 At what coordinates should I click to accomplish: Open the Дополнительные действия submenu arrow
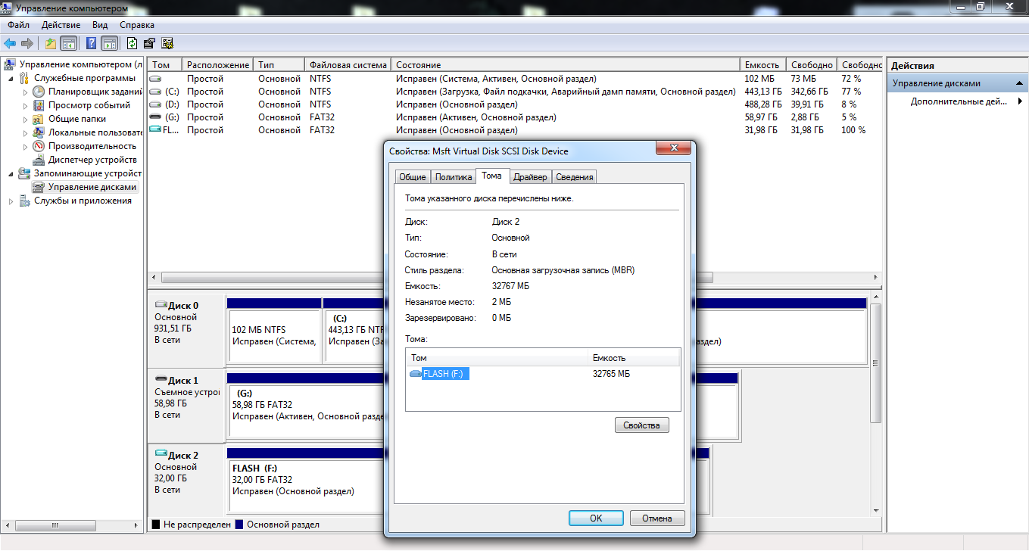coord(1019,101)
